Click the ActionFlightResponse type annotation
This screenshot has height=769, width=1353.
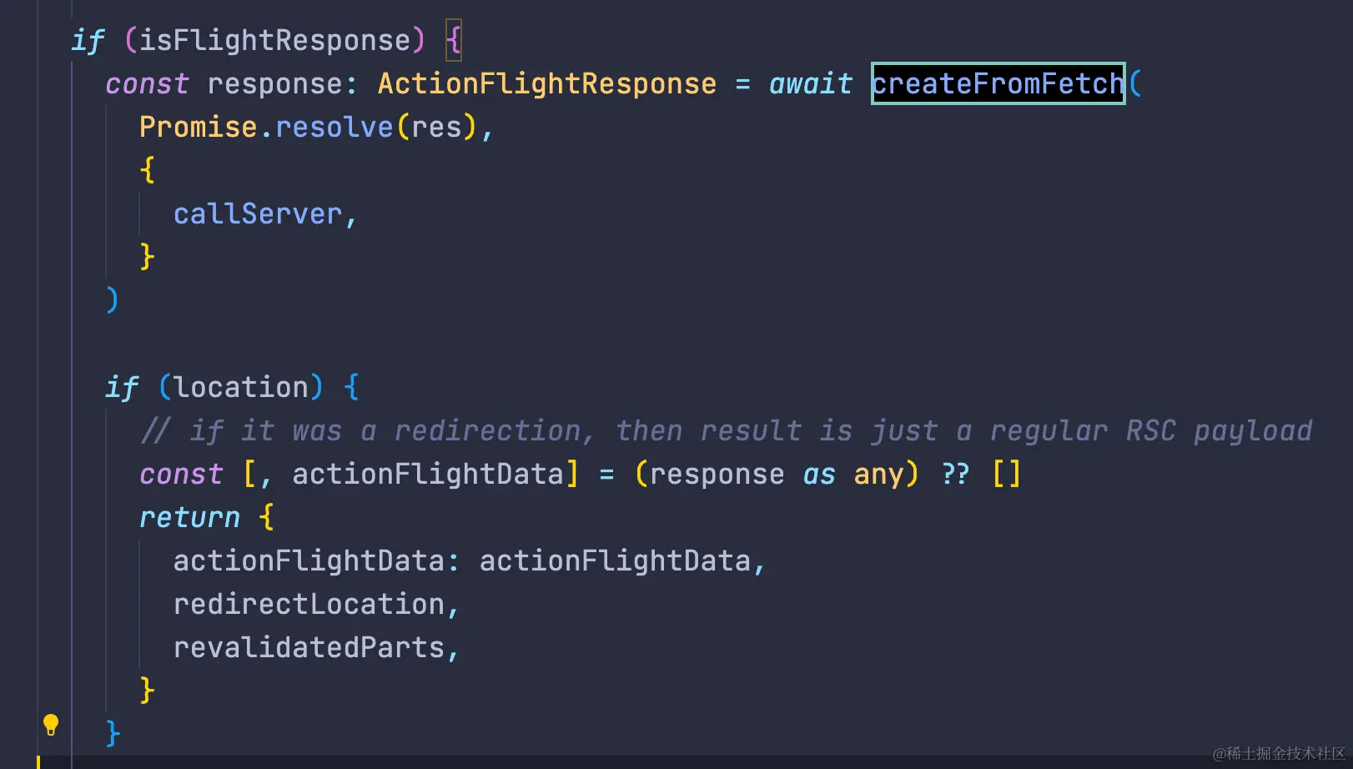click(546, 83)
